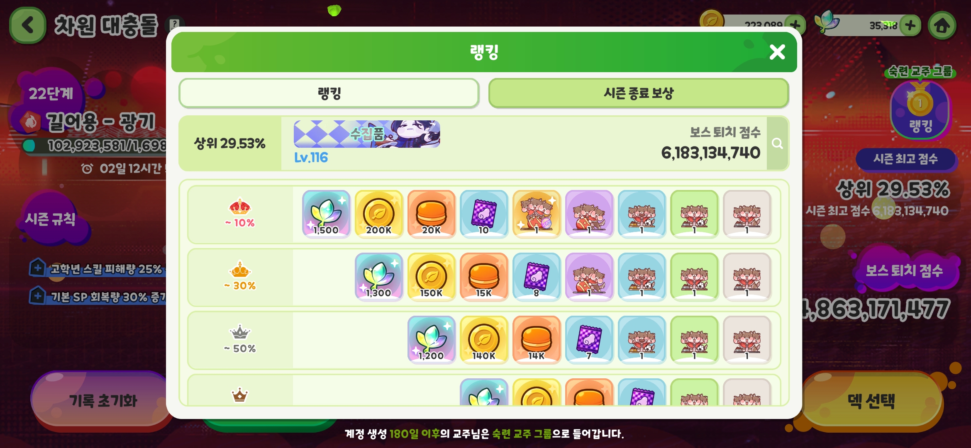Select the 1,500 crystal reward in 10% tier
971x448 pixels.
pos(326,214)
